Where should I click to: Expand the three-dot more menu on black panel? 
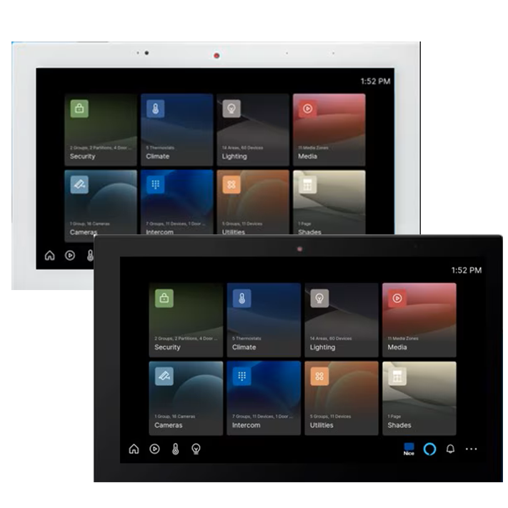471,449
